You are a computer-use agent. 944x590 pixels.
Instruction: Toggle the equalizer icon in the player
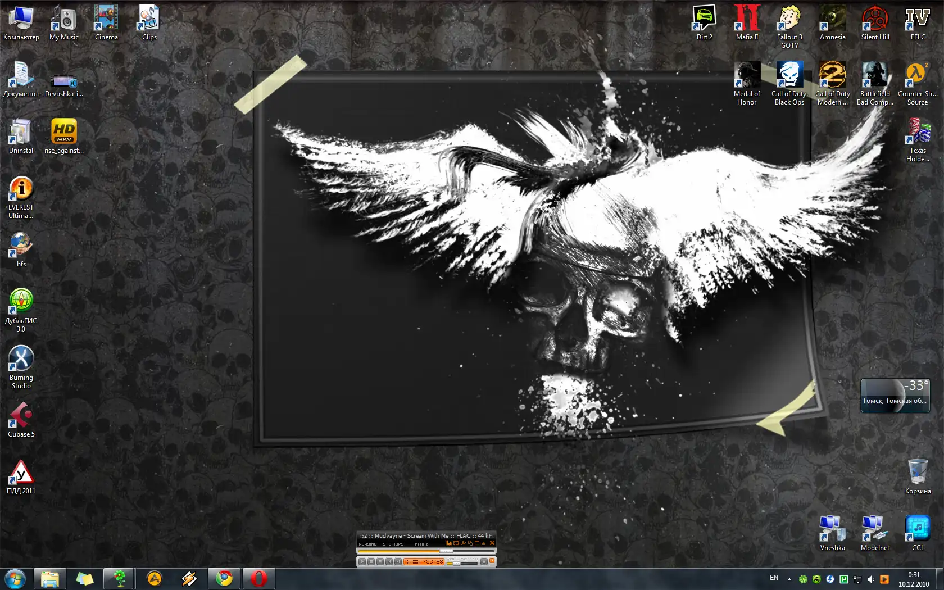(449, 543)
